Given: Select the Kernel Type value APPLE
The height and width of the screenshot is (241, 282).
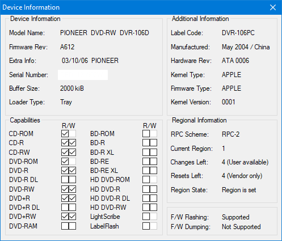Looking at the screenshot, I should pyautogui.click(x=232, y=75).
